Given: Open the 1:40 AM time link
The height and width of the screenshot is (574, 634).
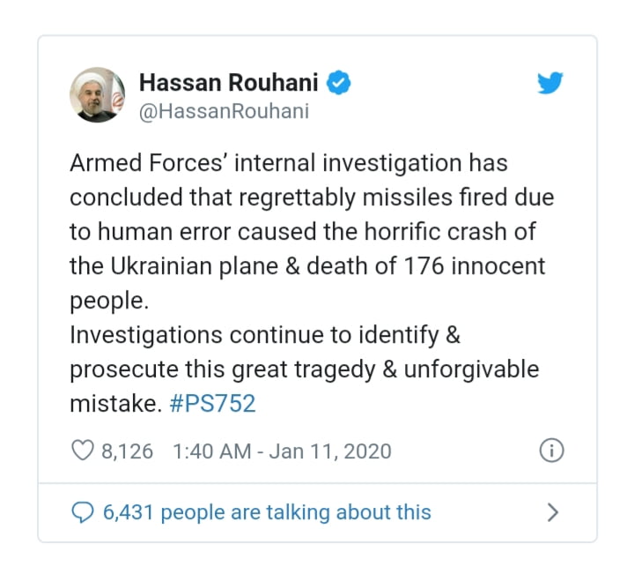Looking at the screenshot, I should [x=212, y=451].
